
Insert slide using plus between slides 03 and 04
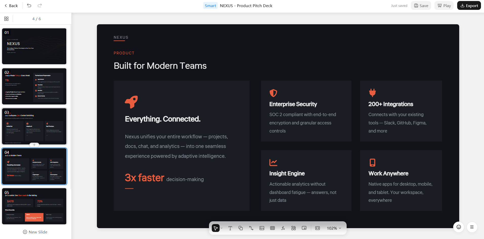click(34, 145)
